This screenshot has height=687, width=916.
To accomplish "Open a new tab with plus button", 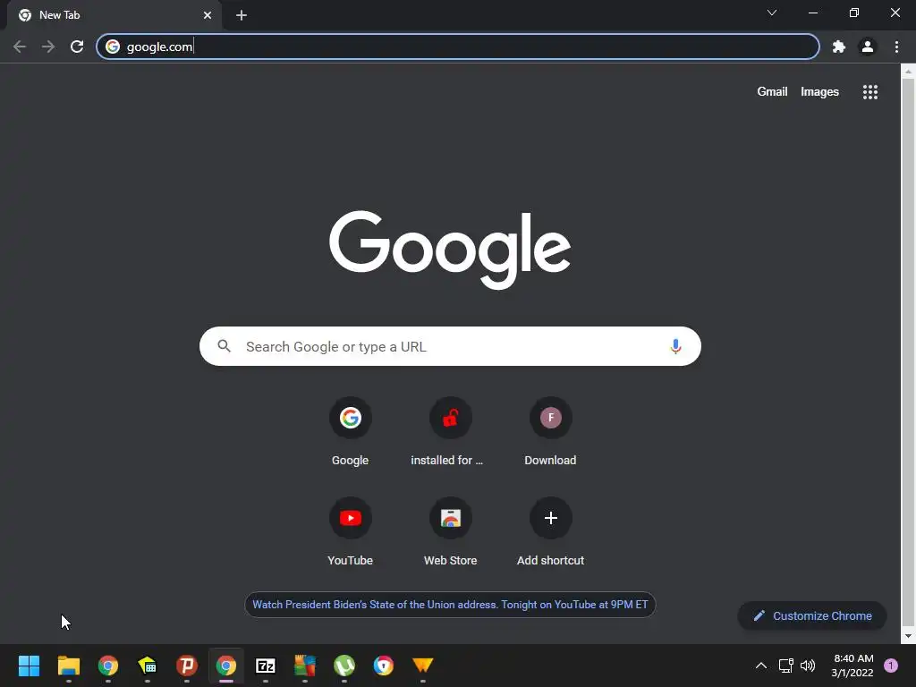I will (x=242, y=15).
